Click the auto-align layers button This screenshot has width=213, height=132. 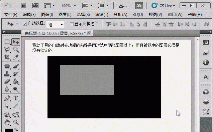206,24
